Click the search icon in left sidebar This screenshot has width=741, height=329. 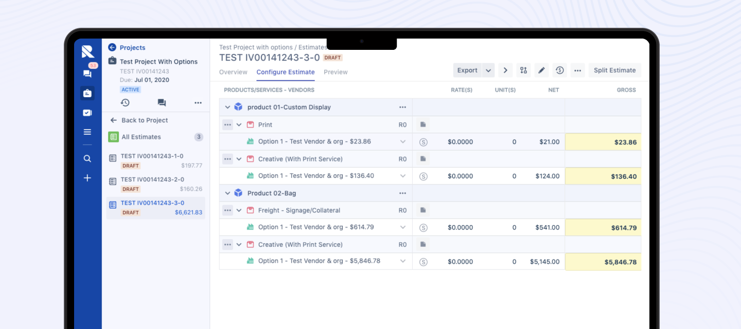point(87,158)
